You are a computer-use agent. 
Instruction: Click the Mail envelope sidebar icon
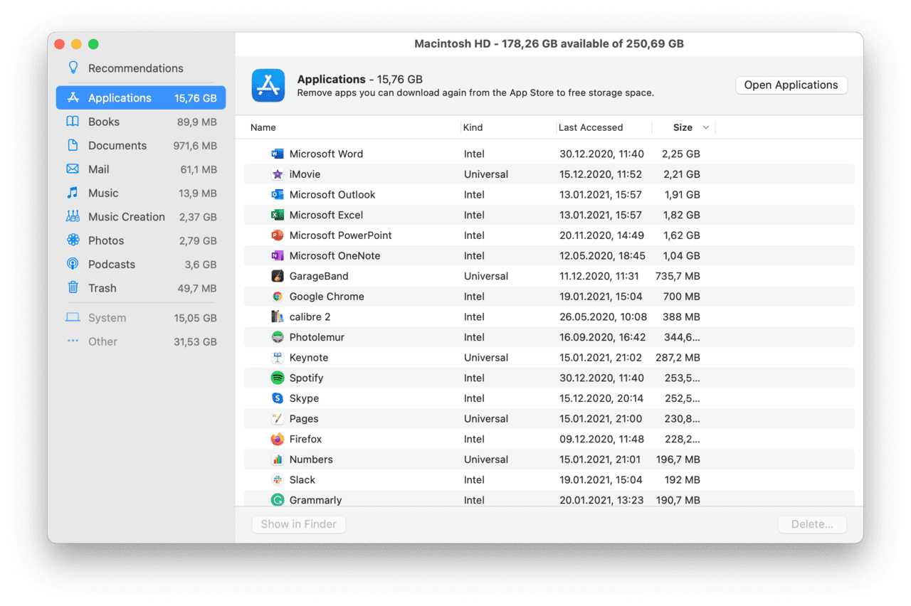(73, 169)
